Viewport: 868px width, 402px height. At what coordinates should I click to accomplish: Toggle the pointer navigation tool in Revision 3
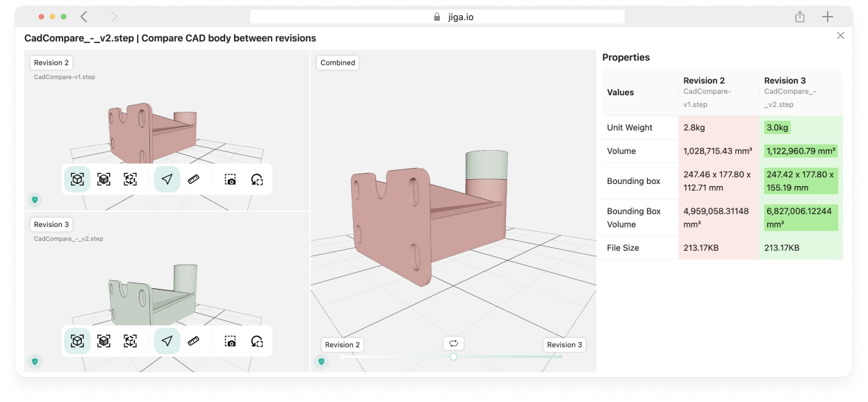tap(167, 341)
